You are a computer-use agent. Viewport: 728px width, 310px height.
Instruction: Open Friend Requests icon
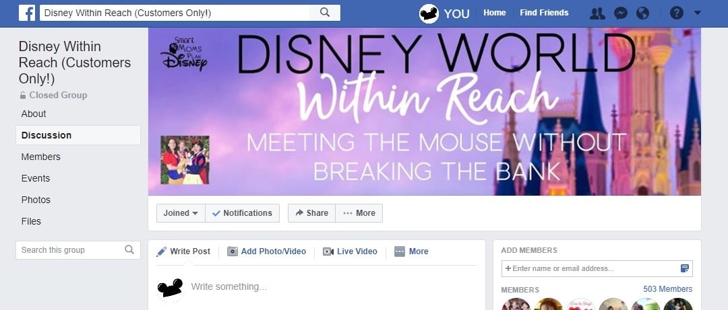point(597,13)
